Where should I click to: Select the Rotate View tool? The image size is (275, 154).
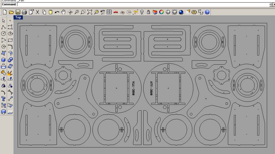[x=70, y=12]
